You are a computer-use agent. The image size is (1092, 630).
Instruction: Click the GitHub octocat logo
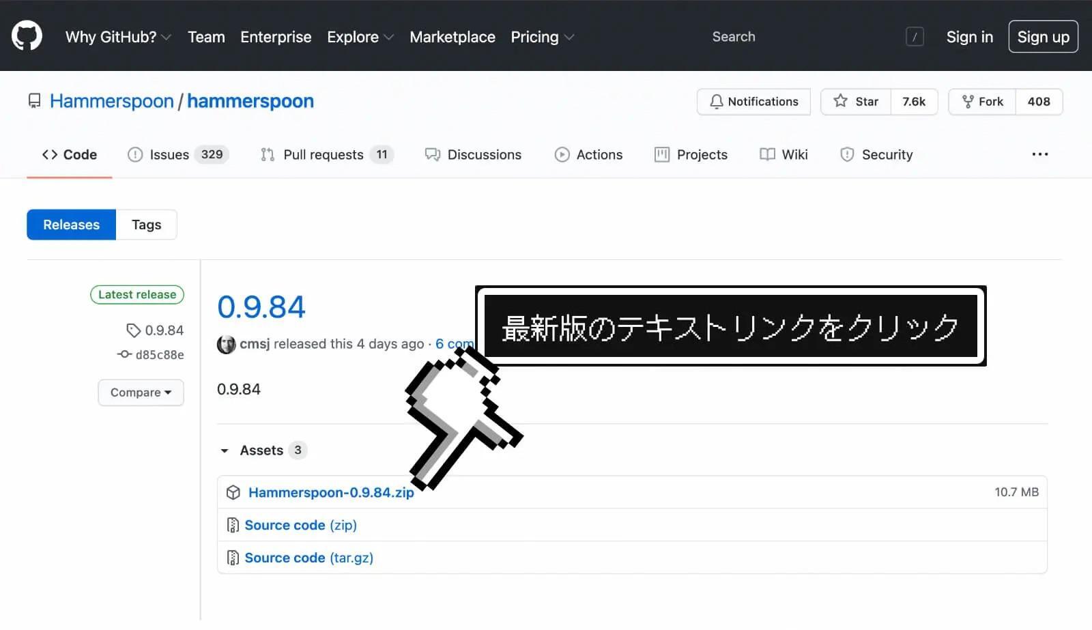coord(27,36)
